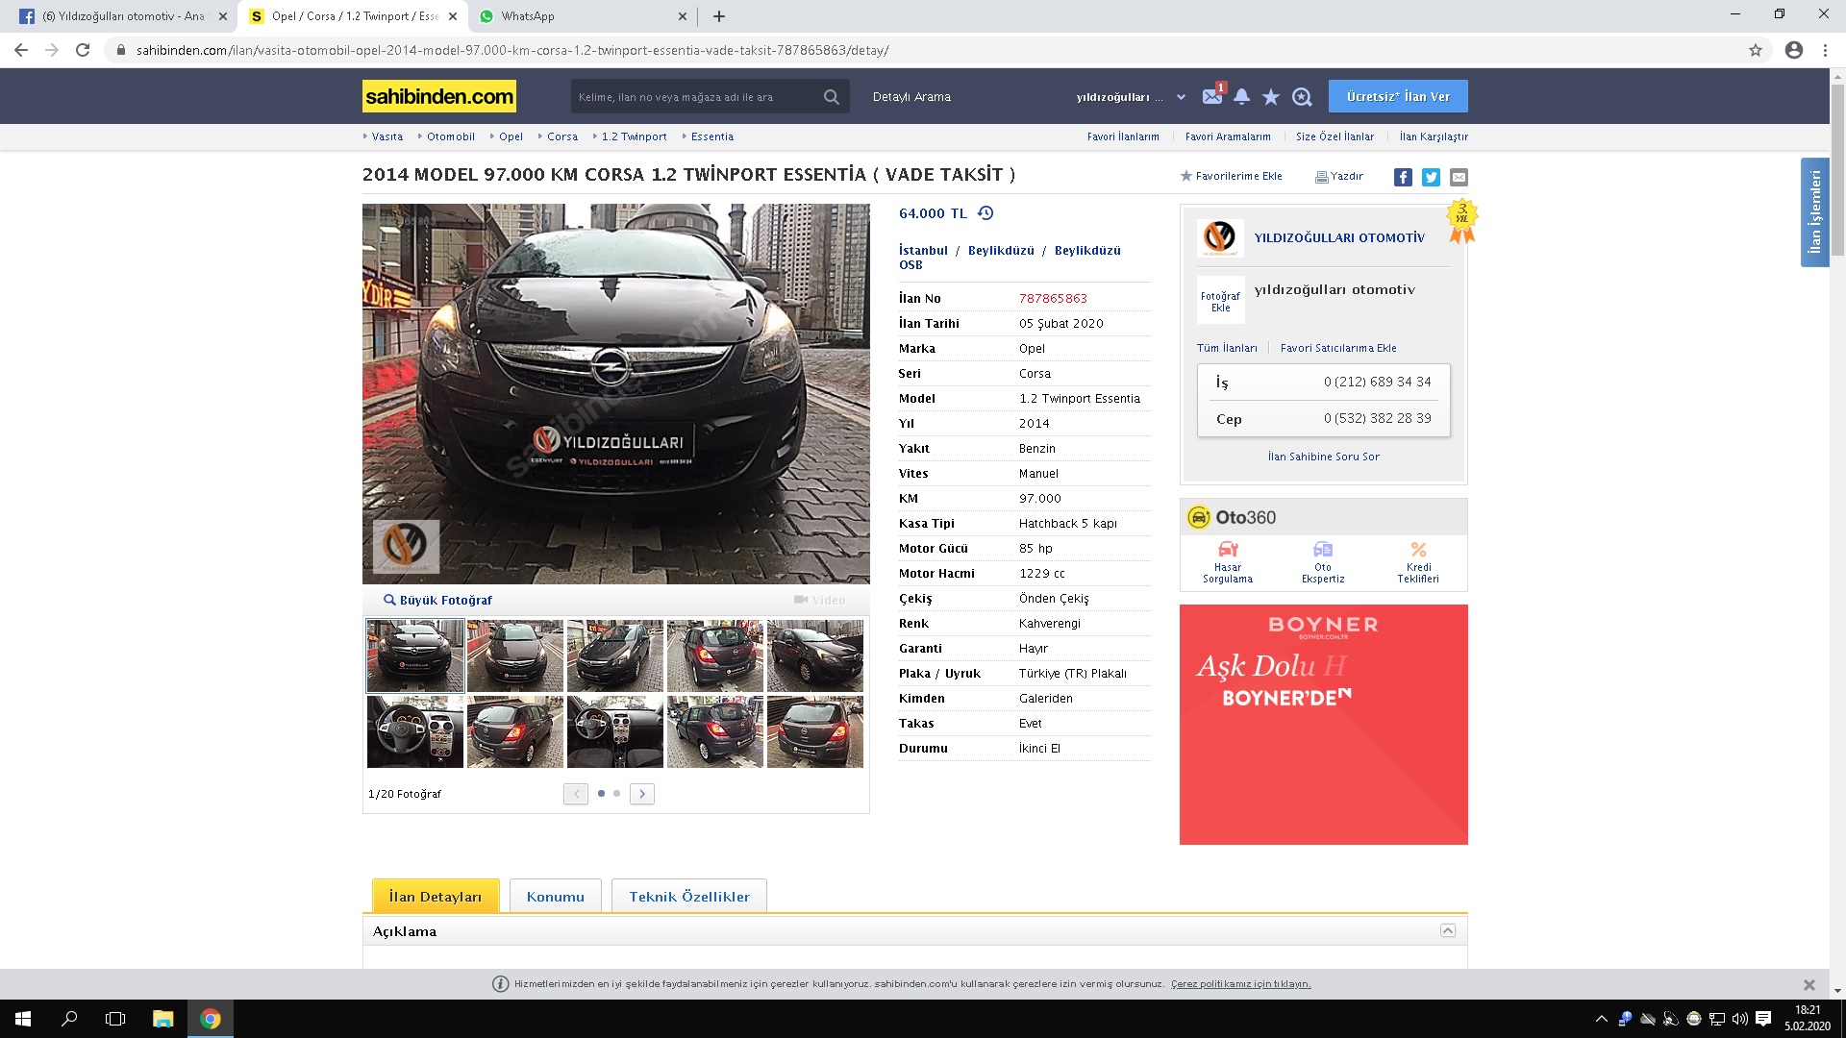The height and width of the screenshot is (1038, 1846).
Task: Open the messages envelope icon
Action: coord(1211,96)
